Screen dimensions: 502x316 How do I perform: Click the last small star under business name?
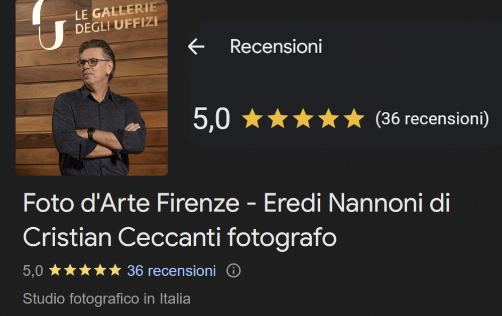pos(115,270)
